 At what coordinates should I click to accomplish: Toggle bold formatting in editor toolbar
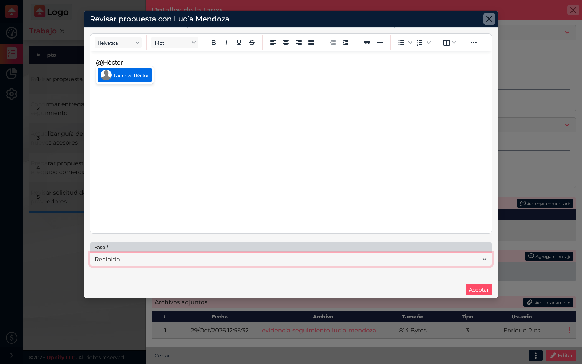[x=214, y=43]
